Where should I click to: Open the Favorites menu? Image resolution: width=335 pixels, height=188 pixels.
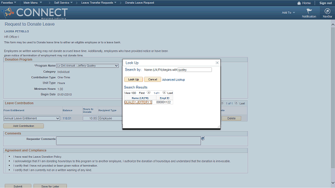click(8, 3)
